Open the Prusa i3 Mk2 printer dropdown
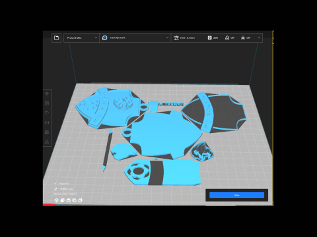 coord(81,38)
